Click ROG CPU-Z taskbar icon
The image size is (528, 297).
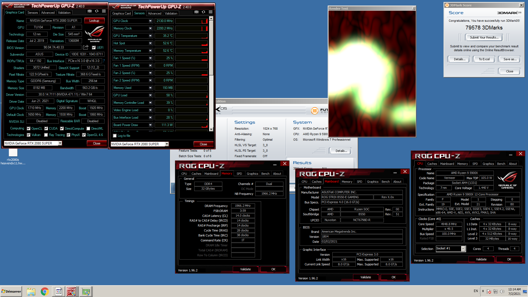coord(72,291)
